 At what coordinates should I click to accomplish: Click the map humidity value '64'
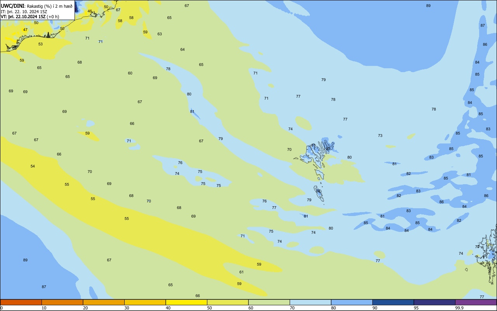pos(182,50)
